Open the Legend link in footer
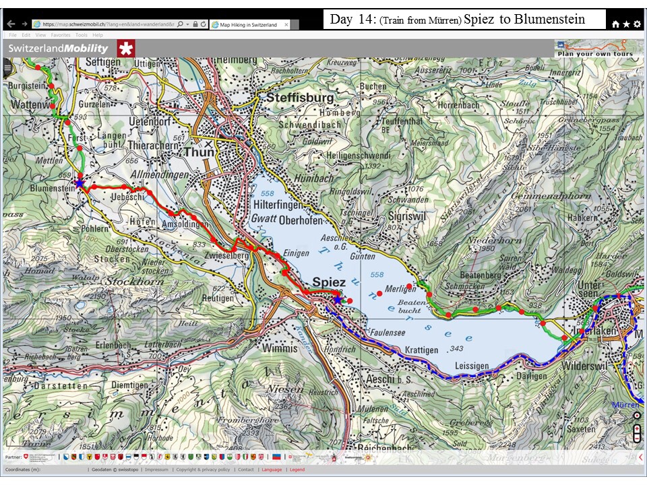The width and height of the screenshot is (647, 485). point(297,470)
